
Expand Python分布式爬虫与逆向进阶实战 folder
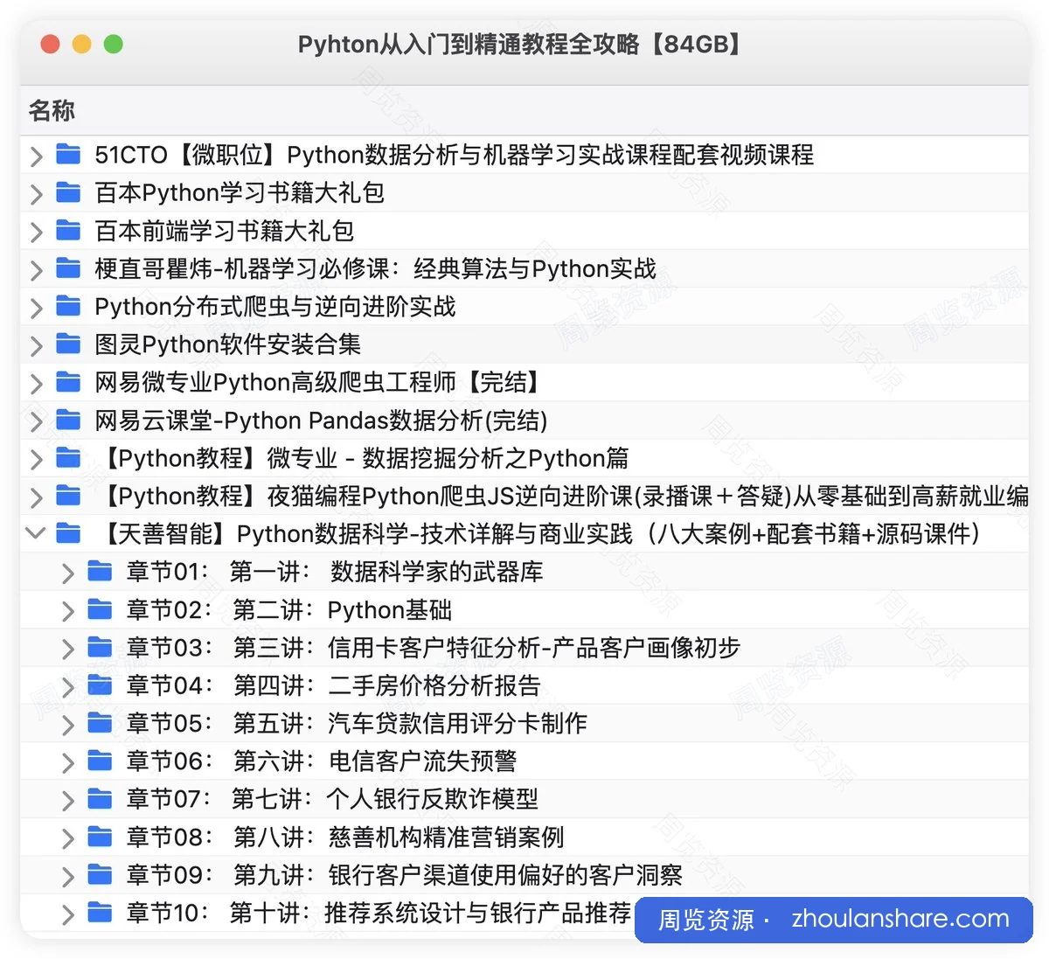(36, 308)
